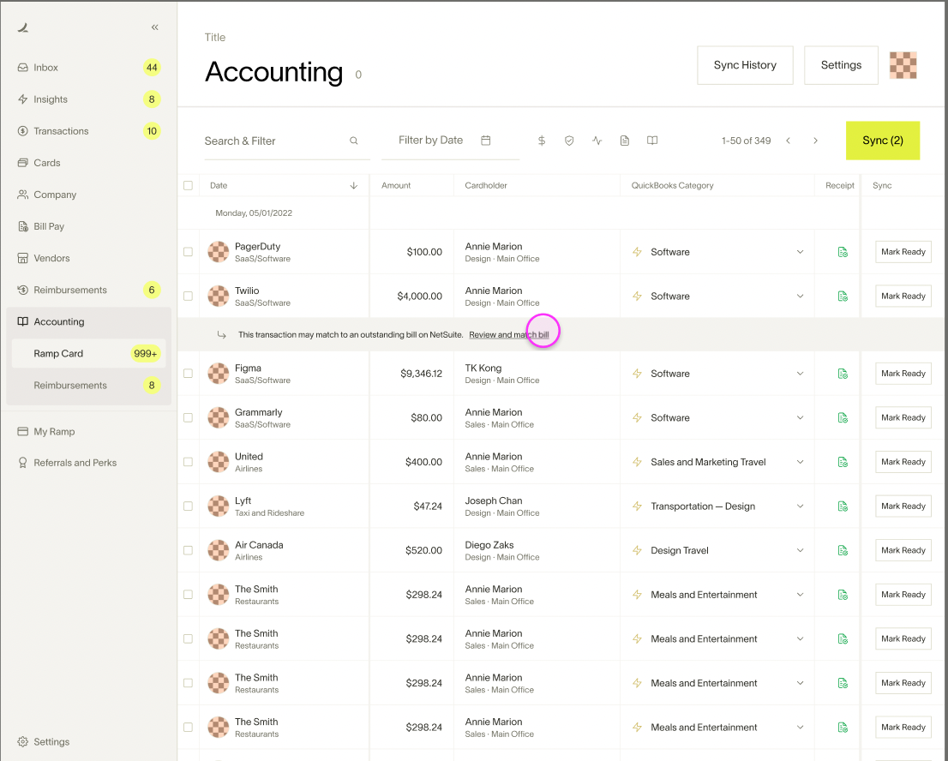This screenshot has height=761, width=948.
Task: Open the United receipt icon
Action: coord(843,462)
